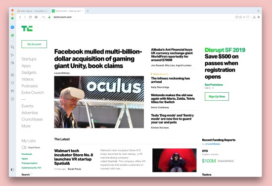Click the My Account button
This screenshot has width=272, height=186.
[x=34, y=44]
